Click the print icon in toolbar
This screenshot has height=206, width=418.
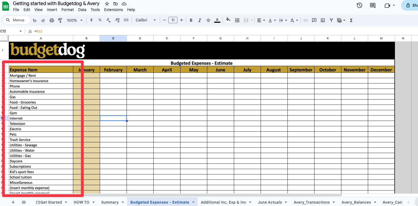52,20
